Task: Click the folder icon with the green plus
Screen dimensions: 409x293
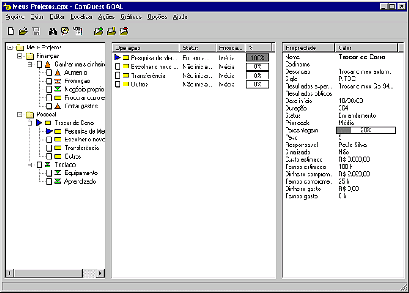Action: coord(98,31)
